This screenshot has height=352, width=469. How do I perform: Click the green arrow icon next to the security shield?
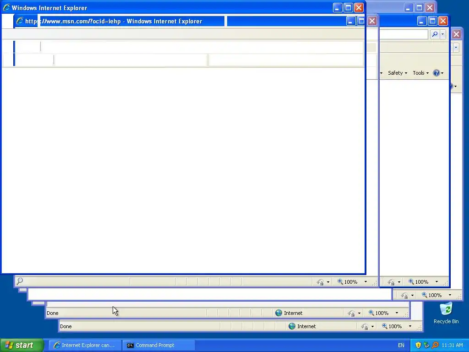[426, 345]
